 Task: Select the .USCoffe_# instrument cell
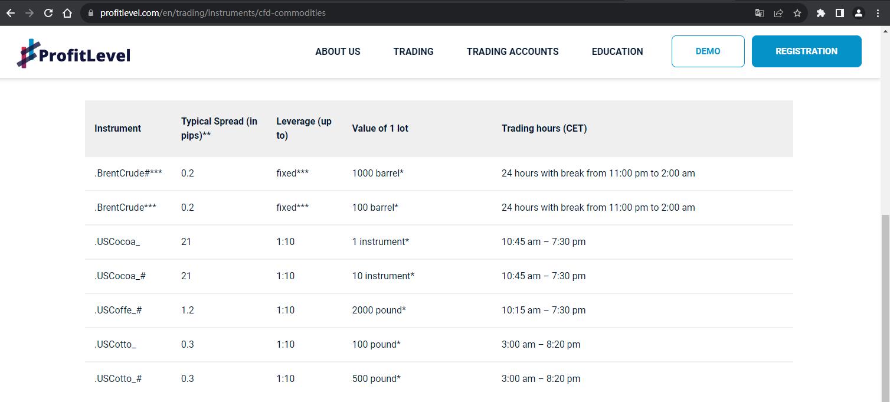(x=118, y=310)
